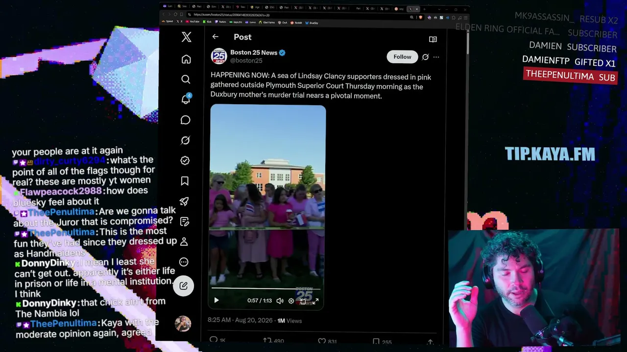Open the Boston 25 News account name
The width and height of the screenshot is (627, 352).
tap(254, 52)
